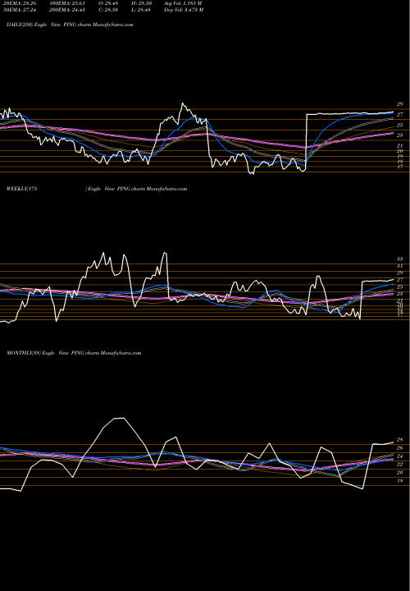Viewport: 410px width, 591px height.
Task: Click the 18 label on the monthly chart axis
Action: click(x=400, y=480)
